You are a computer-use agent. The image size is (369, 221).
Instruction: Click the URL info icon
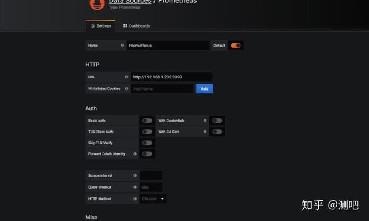pos(126,77)
